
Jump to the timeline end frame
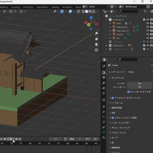tap(20, 139)
